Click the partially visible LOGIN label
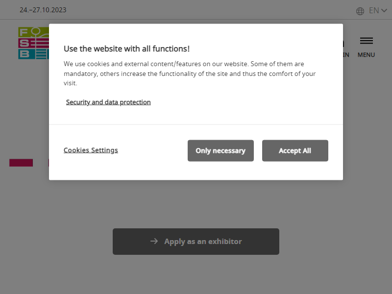 [346, 55]
